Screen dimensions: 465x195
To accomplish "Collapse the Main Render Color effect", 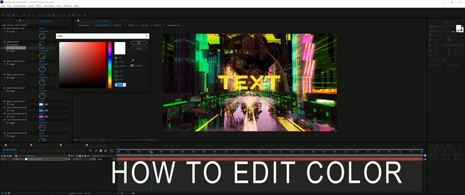I will 2,28.
